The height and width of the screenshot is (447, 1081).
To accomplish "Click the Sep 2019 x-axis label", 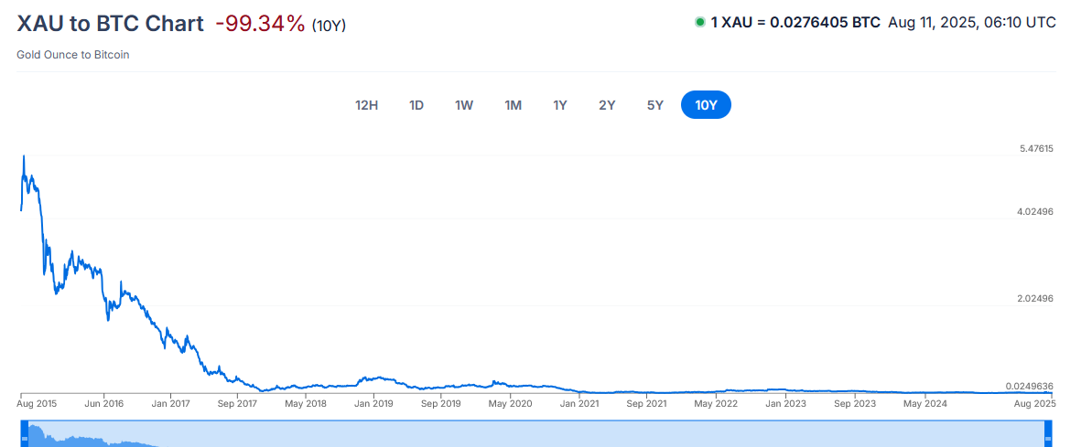I will click(440, 404).
